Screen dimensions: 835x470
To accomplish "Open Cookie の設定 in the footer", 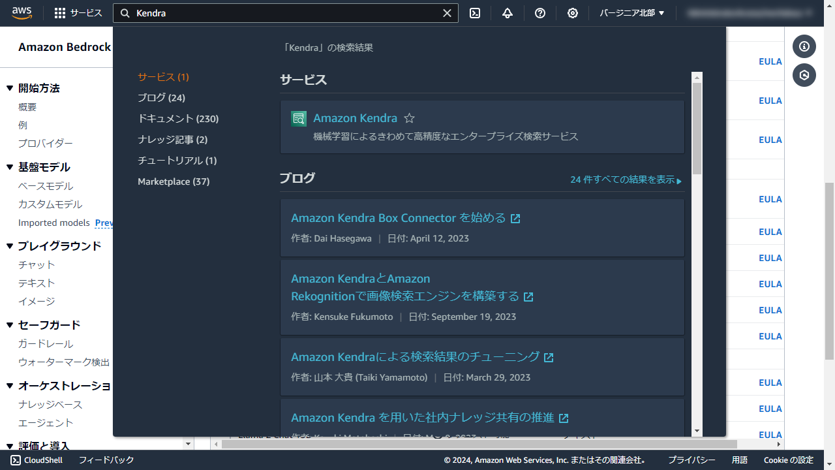I will coord(789,460).
